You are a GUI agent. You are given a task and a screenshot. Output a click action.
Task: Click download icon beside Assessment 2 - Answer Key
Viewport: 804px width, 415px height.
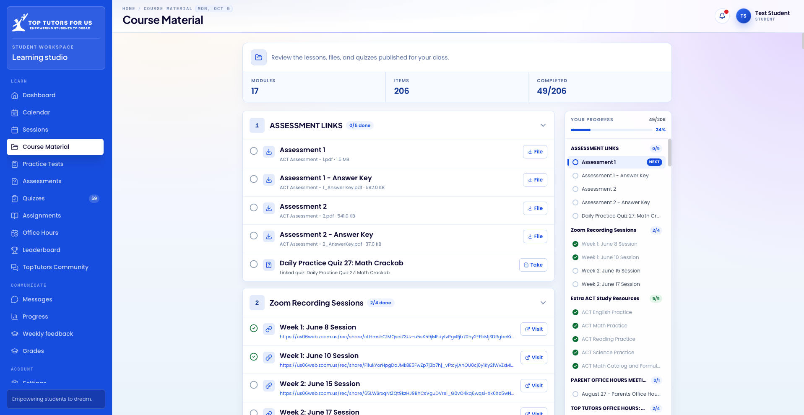(269, 236)
